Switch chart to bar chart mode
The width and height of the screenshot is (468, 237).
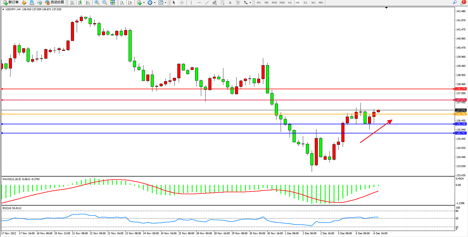(72, 2)
